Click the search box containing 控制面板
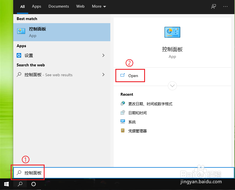This screenshot has height=190, width=235. (124, 173)
